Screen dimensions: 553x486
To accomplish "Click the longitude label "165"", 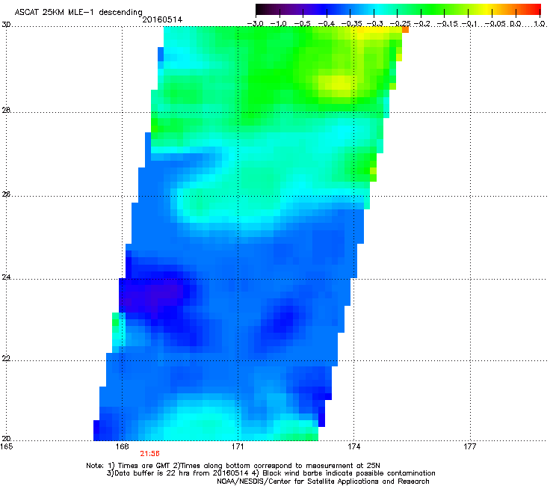I will pos(7,446).
